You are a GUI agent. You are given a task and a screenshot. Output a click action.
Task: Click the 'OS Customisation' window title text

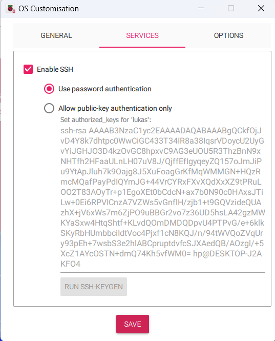click(x=49, y=9)
